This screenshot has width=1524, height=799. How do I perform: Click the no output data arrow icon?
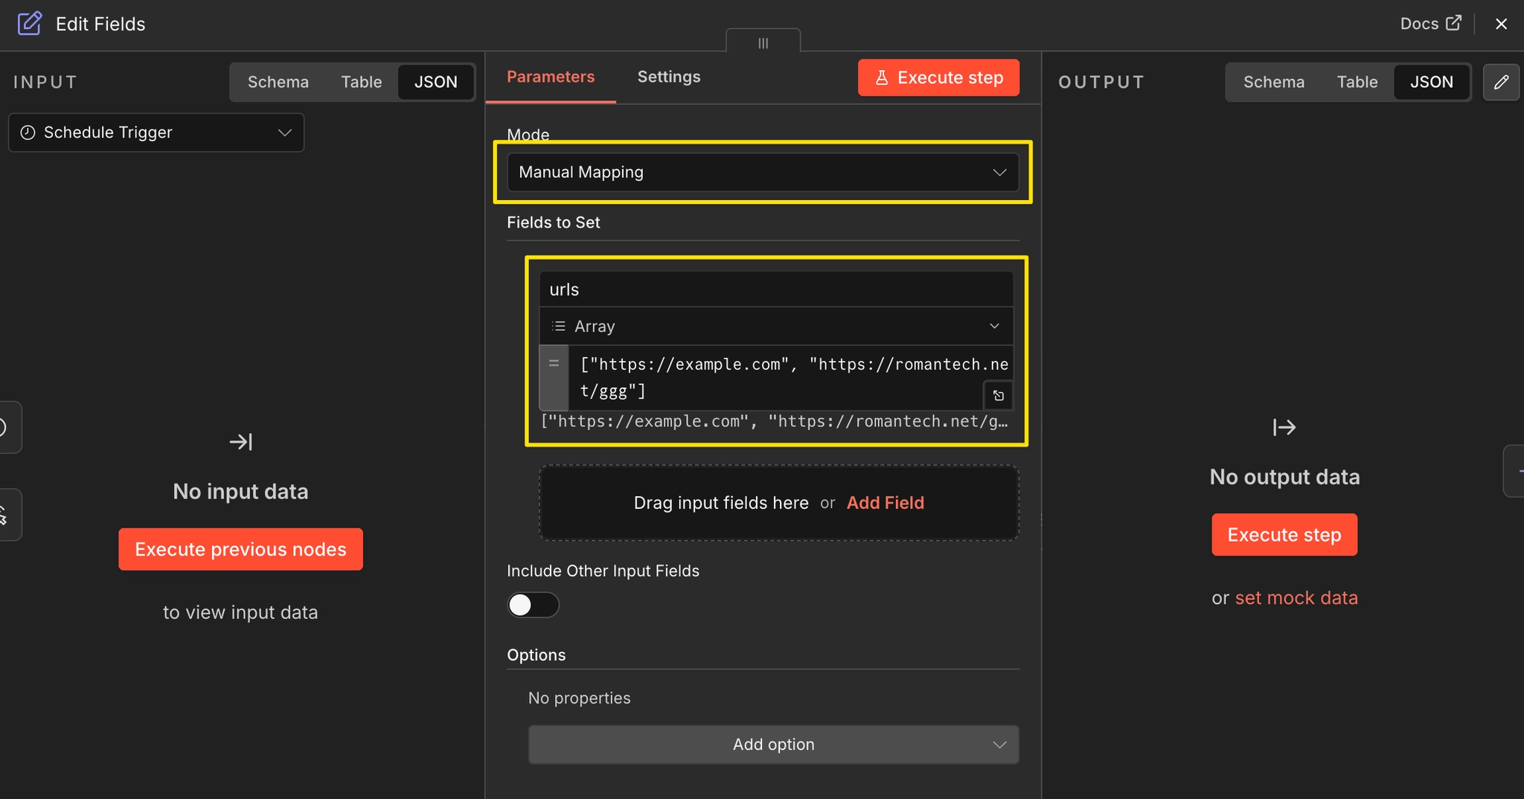point(1284,427)
